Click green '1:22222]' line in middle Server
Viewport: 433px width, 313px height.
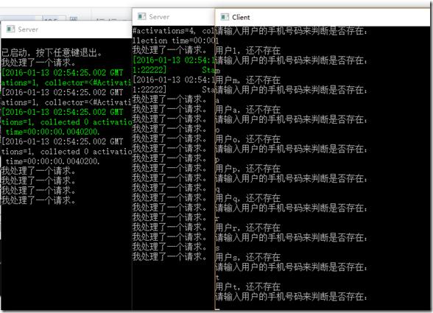149,70
